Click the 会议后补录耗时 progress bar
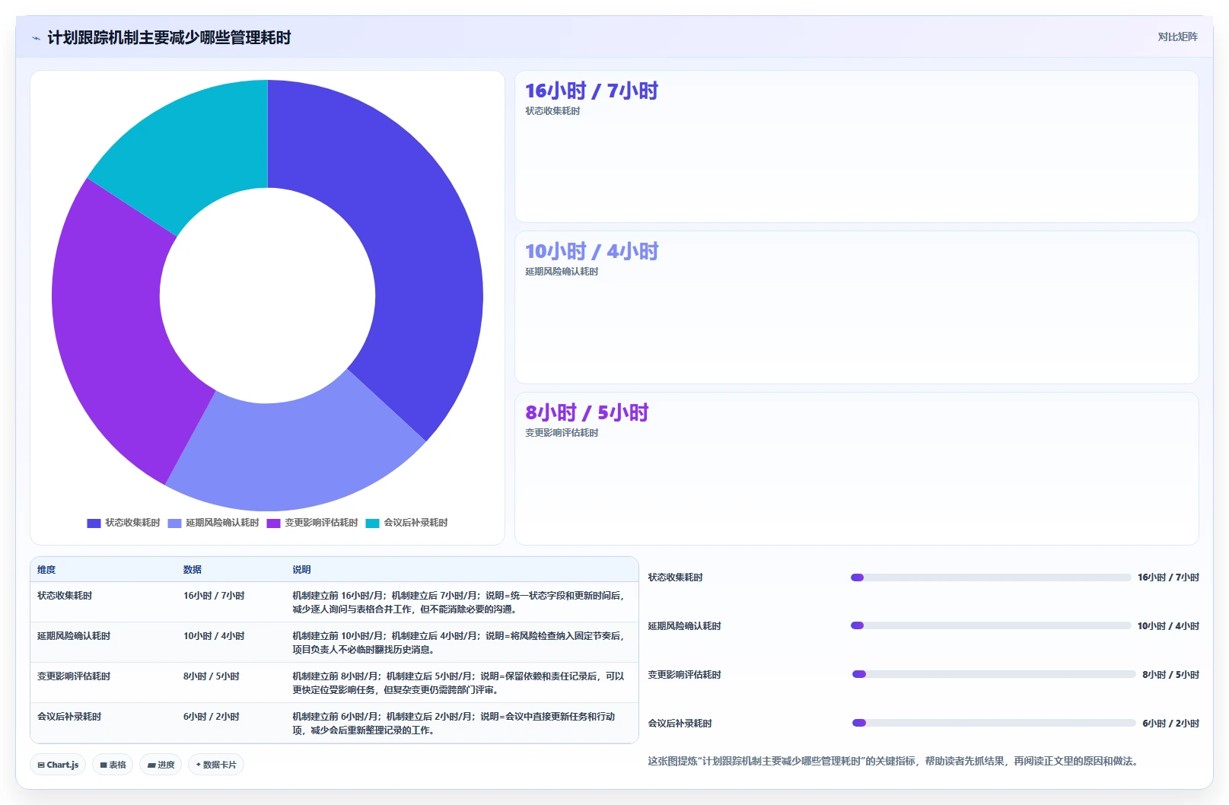The width and height of the screenshot is (1229, 805). tap(994, 723)
